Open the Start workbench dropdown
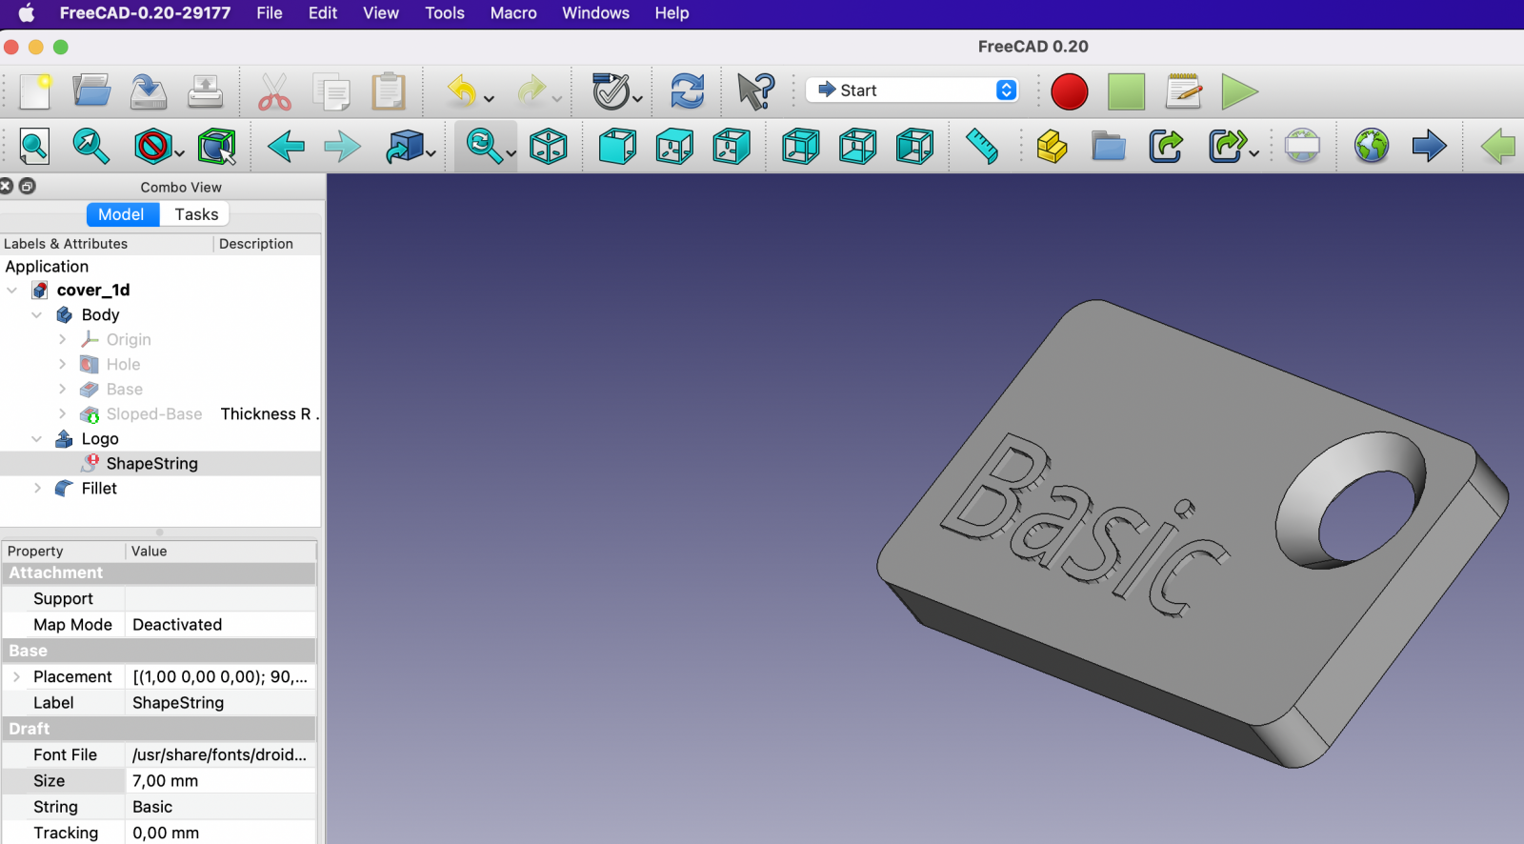 click(912, 90)
